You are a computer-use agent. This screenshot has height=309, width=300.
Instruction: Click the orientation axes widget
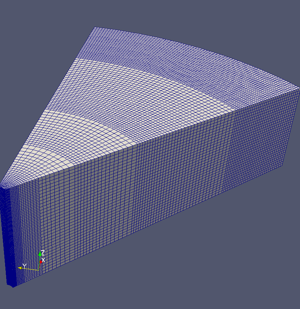point(32,260)
